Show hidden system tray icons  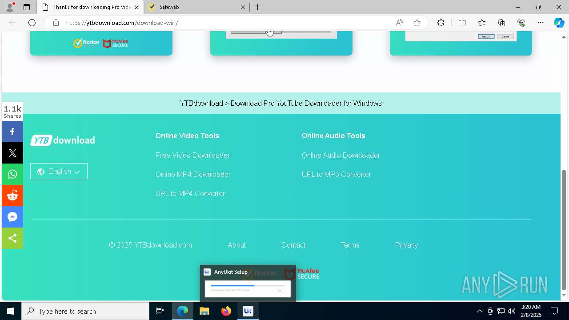[x=479, y=311]
